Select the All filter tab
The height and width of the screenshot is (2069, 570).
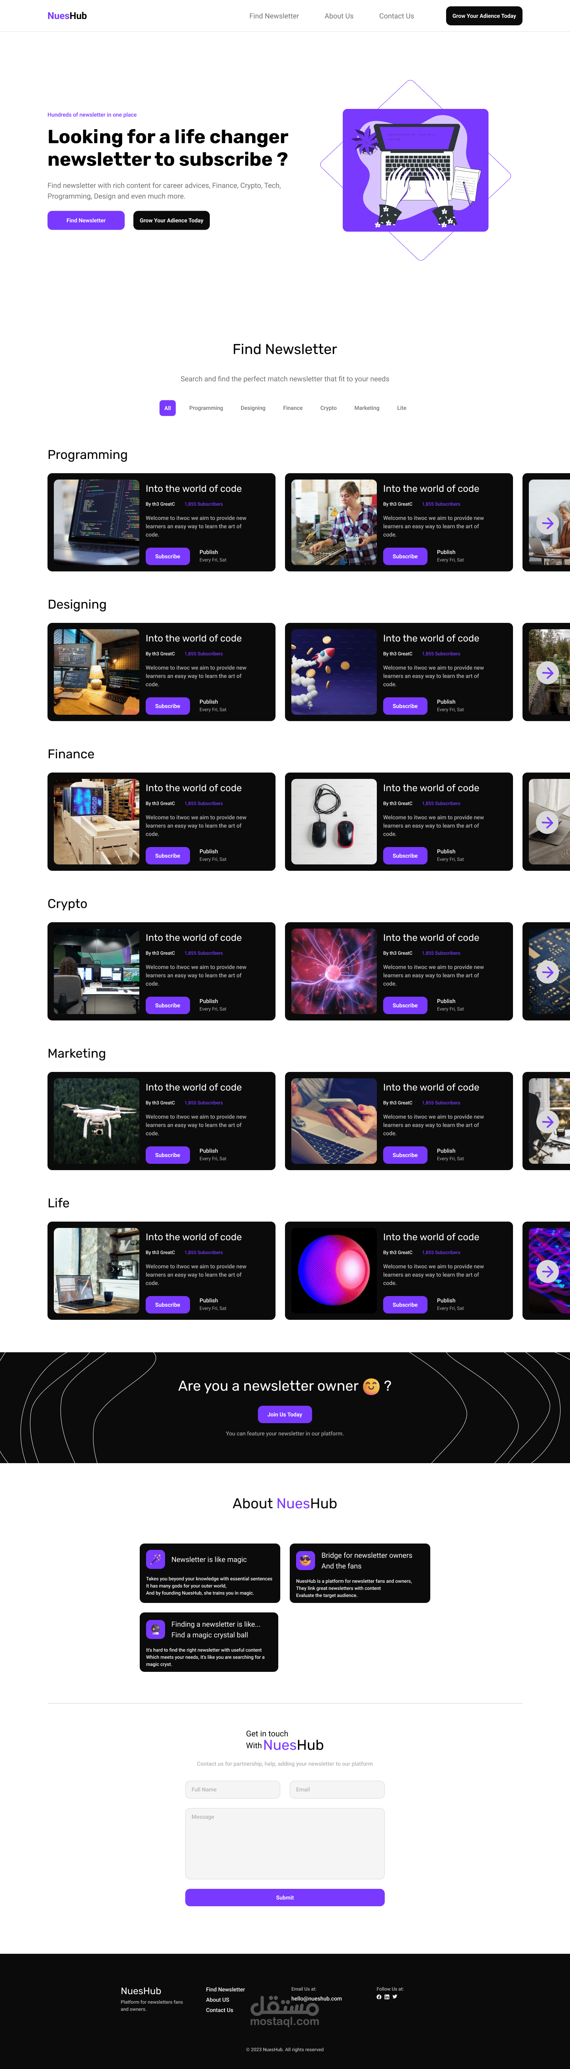click(x=168, y=408)
